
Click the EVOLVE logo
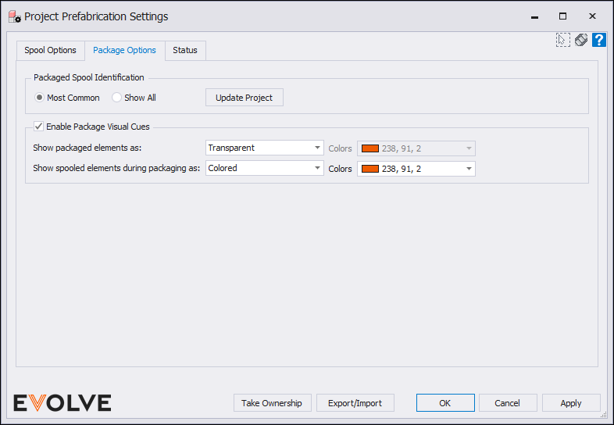point(62,402)
